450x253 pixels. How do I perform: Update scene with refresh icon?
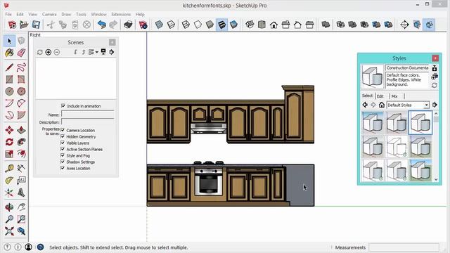pos(40,52)
